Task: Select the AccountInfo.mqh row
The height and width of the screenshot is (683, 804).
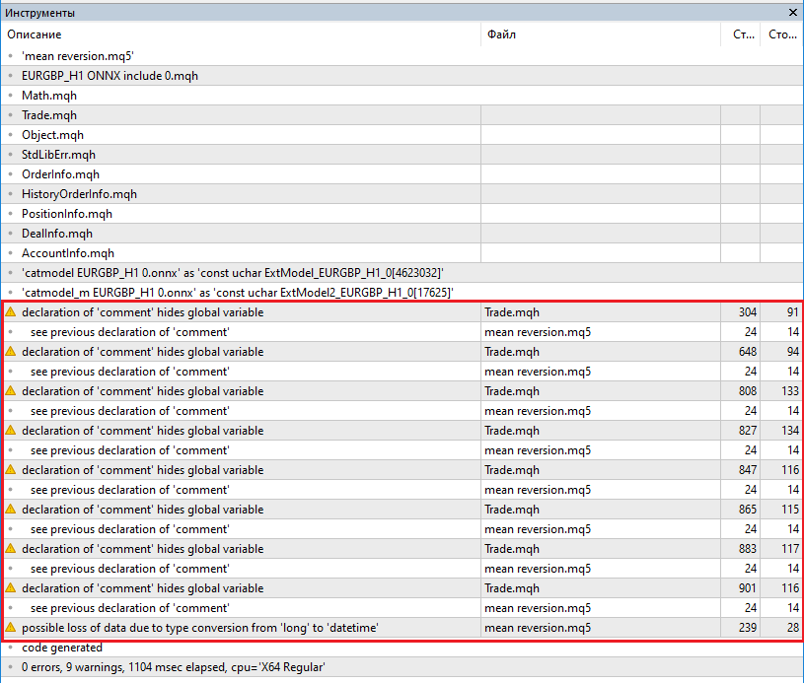Action: click(402, 253)
